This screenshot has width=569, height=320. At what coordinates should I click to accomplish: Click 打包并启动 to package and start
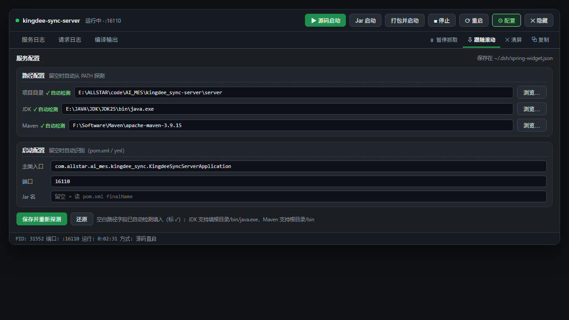tap(405, 20)
